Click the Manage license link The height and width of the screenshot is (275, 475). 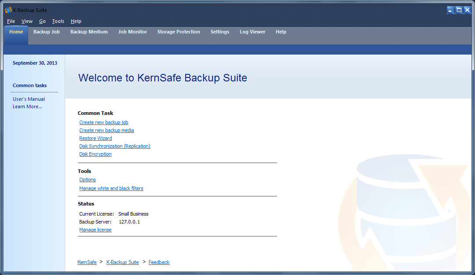95,230
